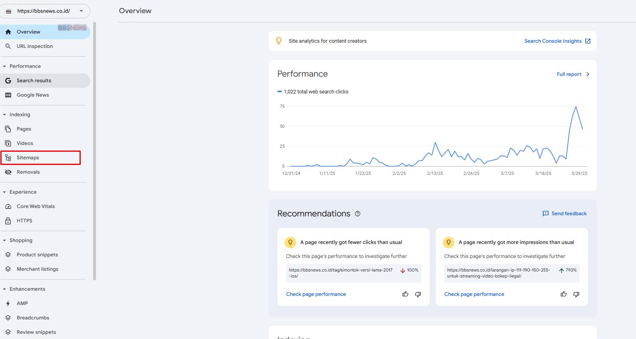636x339 pixels.
Task: Click the AMP lightning bolt icon
Action: (x=8, y=303)
